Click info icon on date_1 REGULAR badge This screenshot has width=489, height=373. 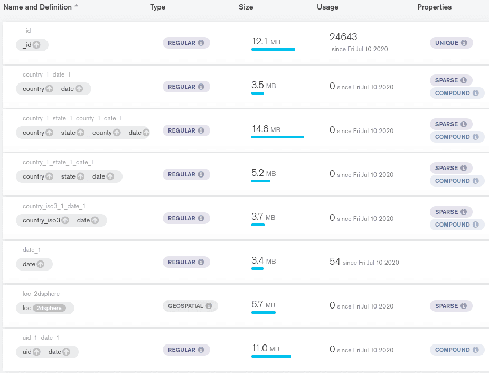tap(201, 262)
